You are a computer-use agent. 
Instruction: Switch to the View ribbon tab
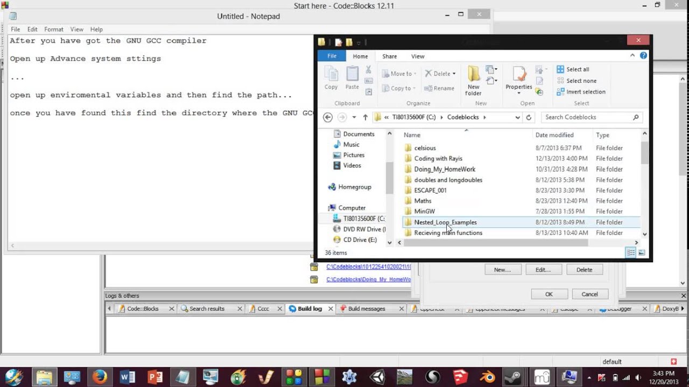(x=418, y=56)
